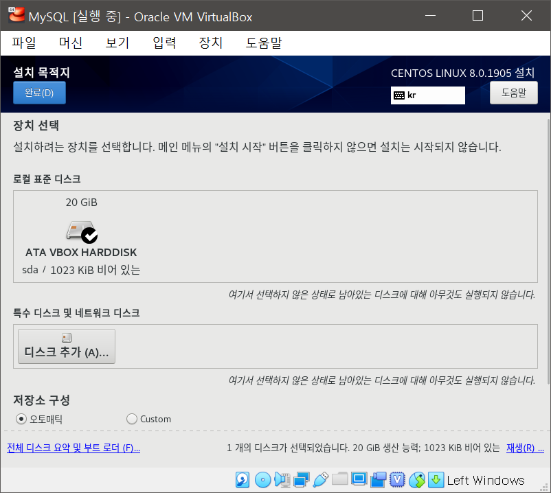Screen dimensions: 551x493
Task: Click the 20 GiB disk size label
Action: point(82,203)
